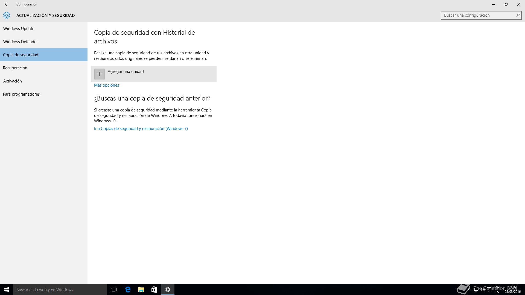Go to Copias de seguridad y restauración (Windows 7)
Screen dimensions: 525x295
click(141, 129)
